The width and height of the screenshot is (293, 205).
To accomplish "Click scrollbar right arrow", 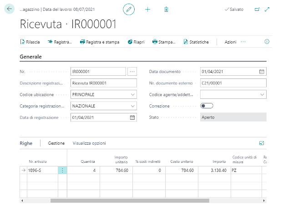I will pyautogui.click(x=264, y=200).
